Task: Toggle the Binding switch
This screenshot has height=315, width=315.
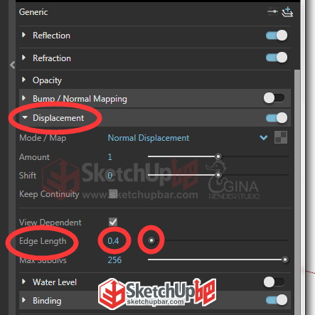Action: [277, 300]
